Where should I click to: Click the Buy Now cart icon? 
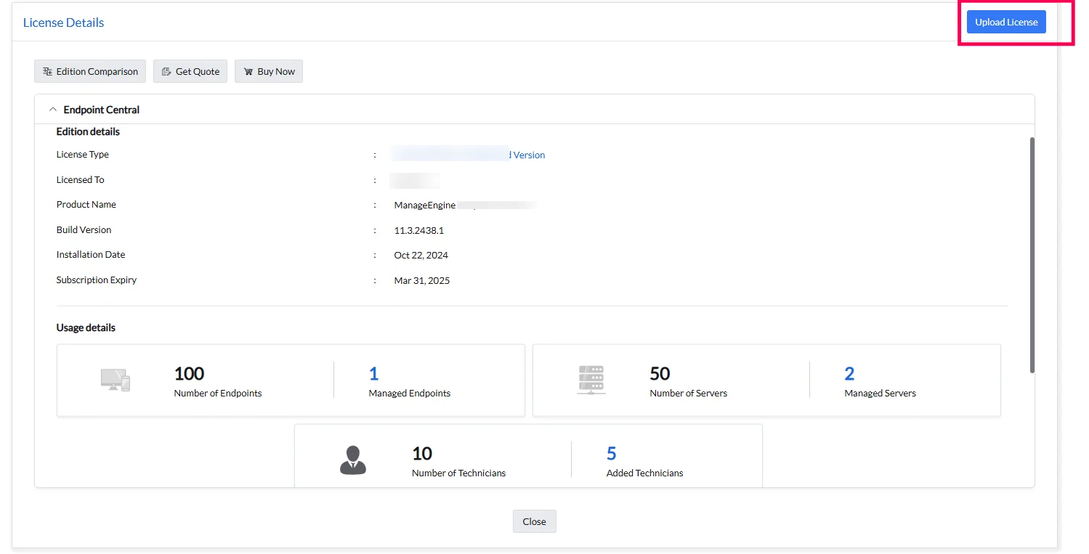[x=248, y=71]
